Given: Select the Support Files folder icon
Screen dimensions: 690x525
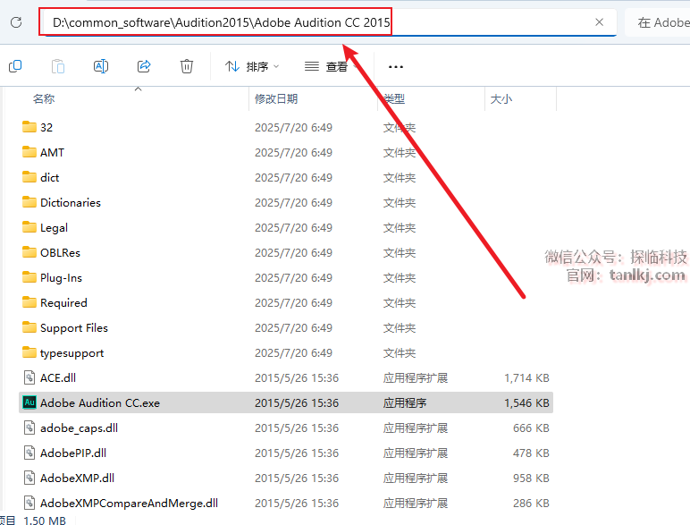Looking at the screenshot, I should pyautogui.click(x=29, y=327).
